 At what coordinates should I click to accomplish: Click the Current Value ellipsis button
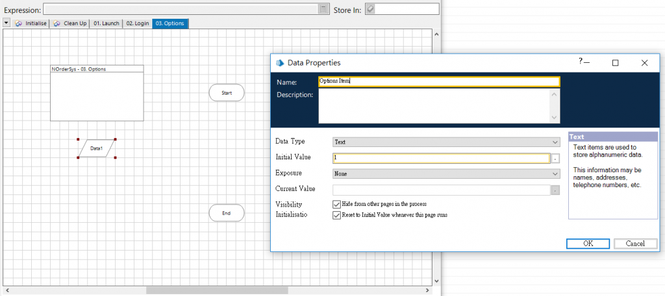tap(556, 190)
